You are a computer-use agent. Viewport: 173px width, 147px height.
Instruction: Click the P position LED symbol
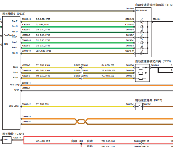(x=142, y=21)
